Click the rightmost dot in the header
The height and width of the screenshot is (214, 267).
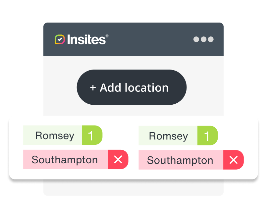[x=210, y=39]
